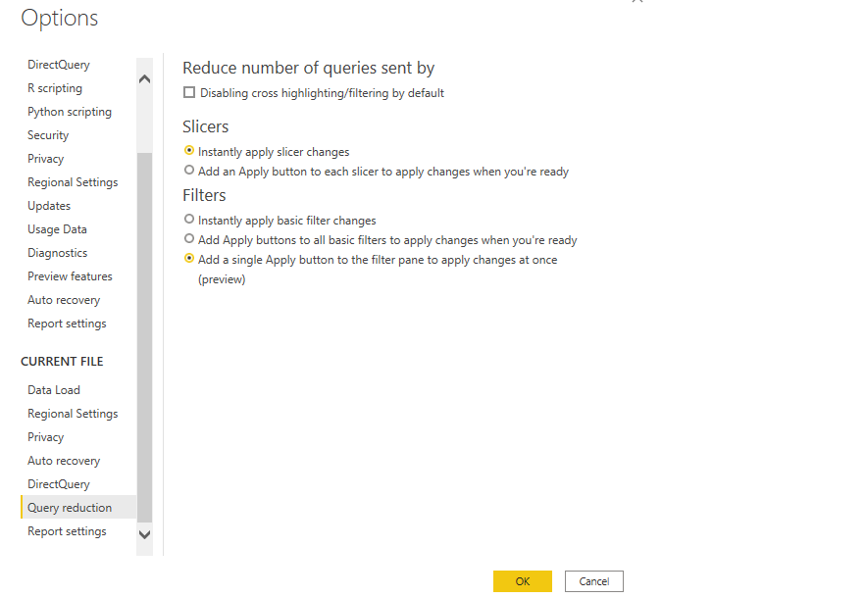The image size is (865, 598).
Task: Open the R scripting options page
Action: 55,88
